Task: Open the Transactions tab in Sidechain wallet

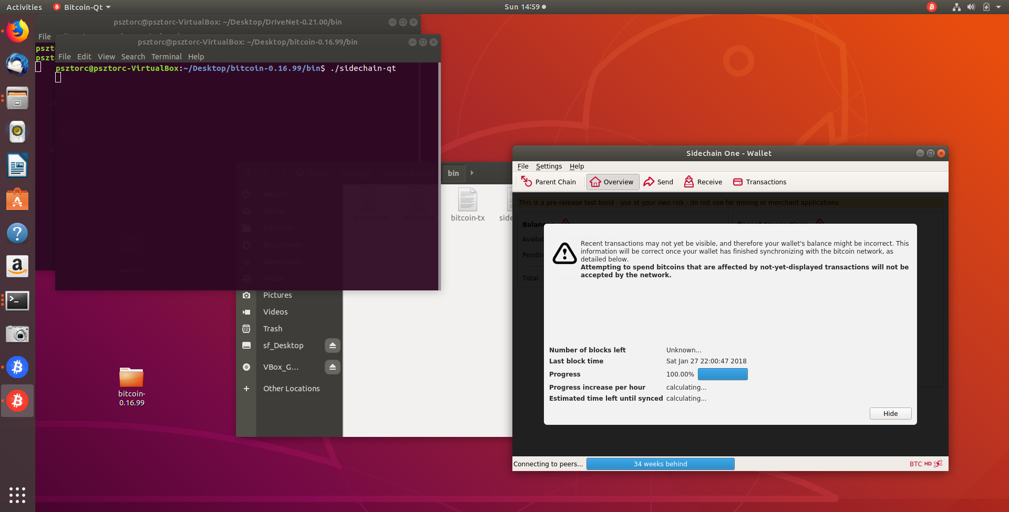Action: 760,182
